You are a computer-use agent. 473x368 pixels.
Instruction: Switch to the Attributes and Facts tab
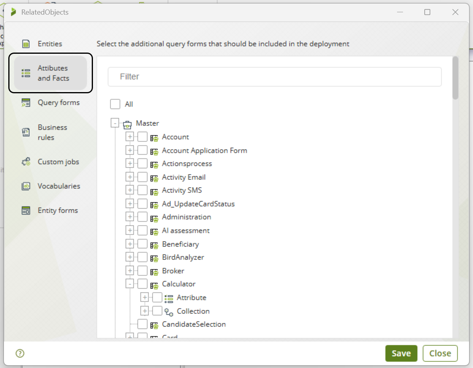point(51,73)
